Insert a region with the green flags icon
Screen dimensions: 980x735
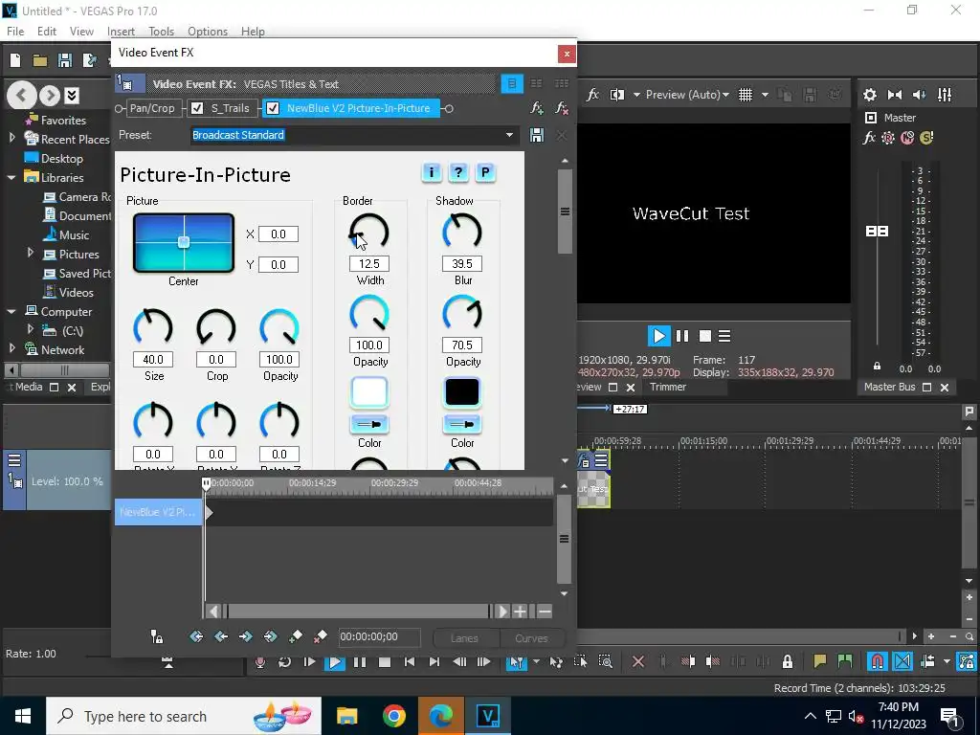844,661
